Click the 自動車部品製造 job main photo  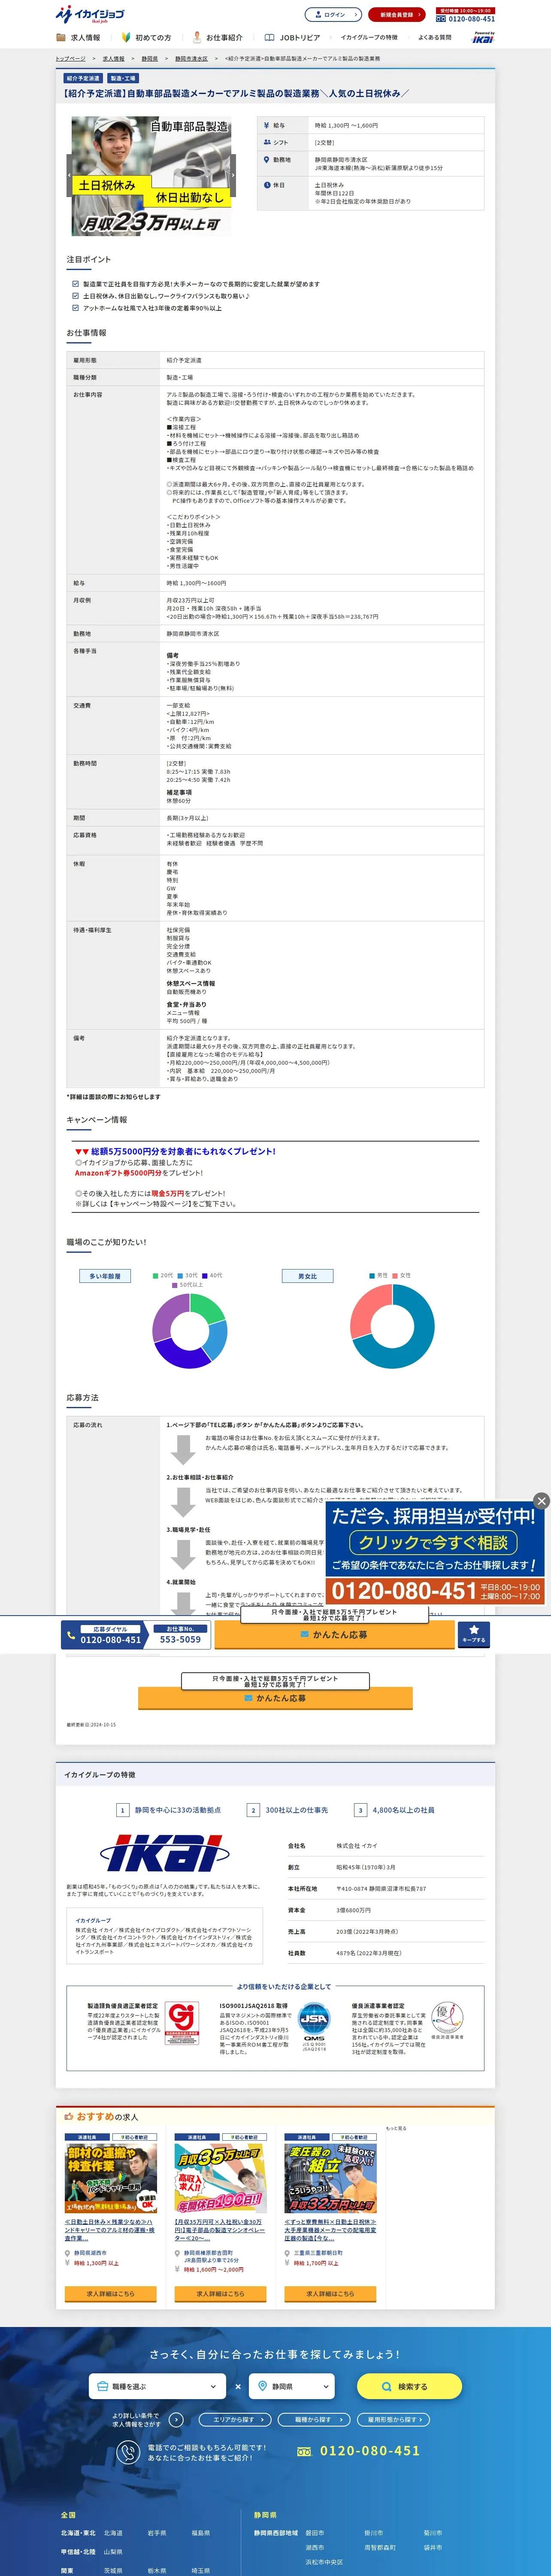[151, 175]
